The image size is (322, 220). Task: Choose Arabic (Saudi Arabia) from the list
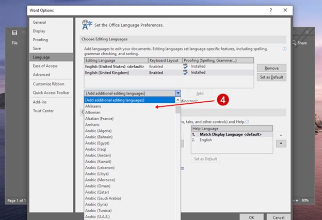tap(130, 198)
